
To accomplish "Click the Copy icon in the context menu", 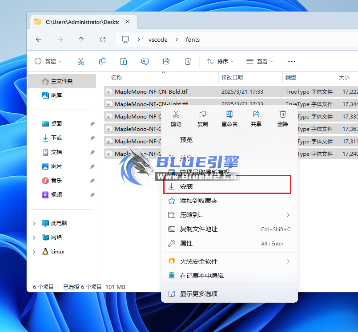I will [x=202, y=118].
